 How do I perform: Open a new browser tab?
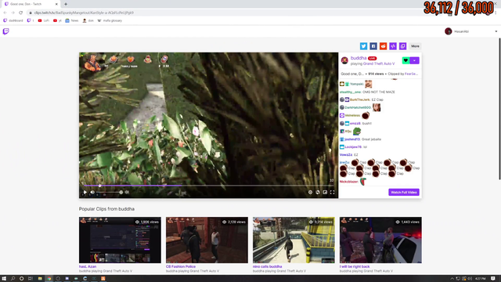point(66,4)
